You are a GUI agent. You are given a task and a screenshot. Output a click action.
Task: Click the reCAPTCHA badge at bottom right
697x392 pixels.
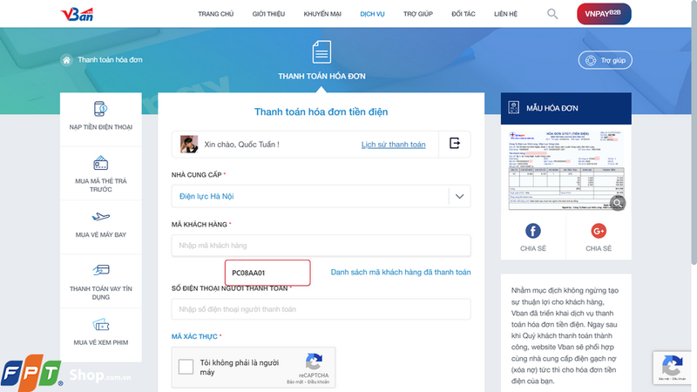[672, 368]
